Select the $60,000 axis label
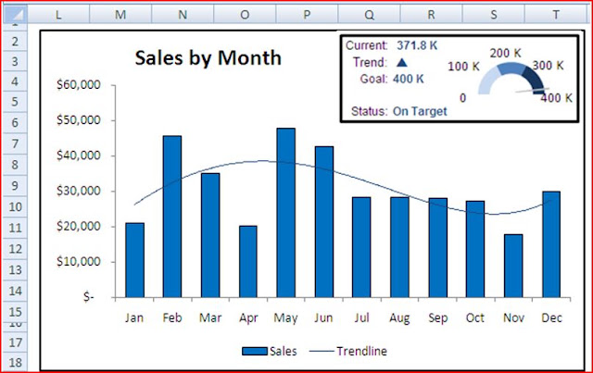593x373 pixels. (x=79, y=84)
